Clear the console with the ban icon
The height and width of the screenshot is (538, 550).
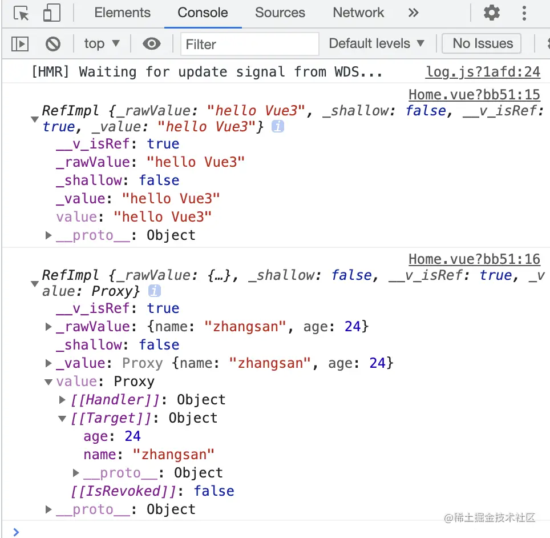[x=53, y=44]
